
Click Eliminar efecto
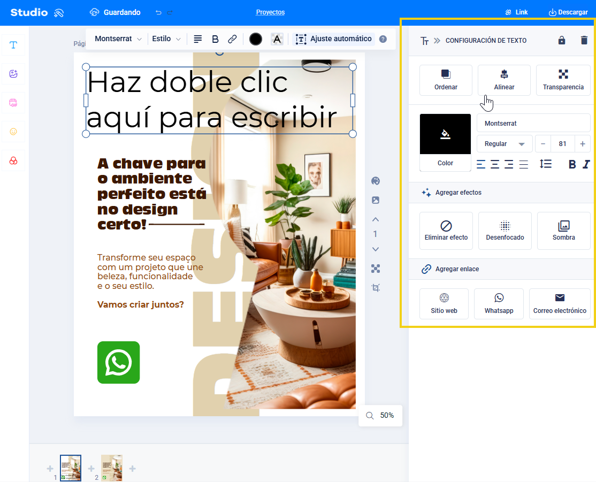(x=446, y=231)
